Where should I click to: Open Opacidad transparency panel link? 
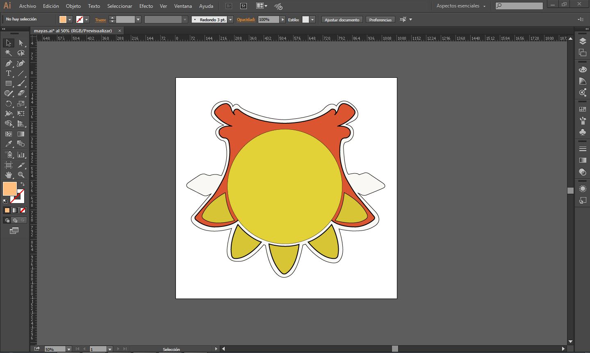(246, 20)
